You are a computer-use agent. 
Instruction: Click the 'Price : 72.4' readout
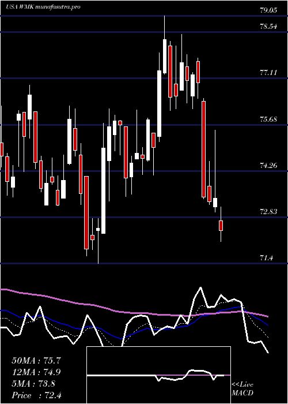[36, 395]
